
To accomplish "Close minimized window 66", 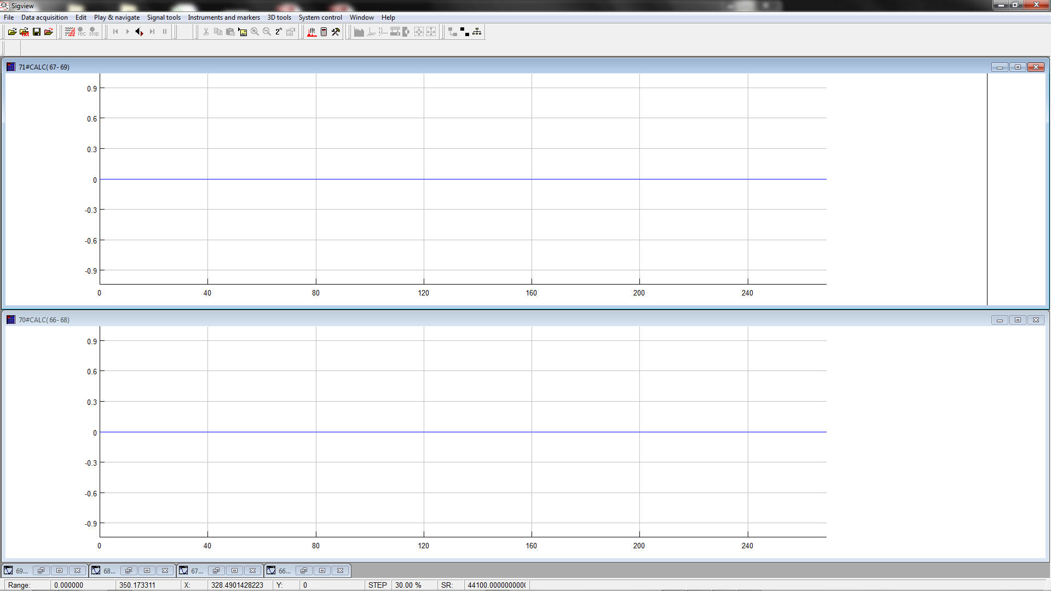I will coord(340,571).
